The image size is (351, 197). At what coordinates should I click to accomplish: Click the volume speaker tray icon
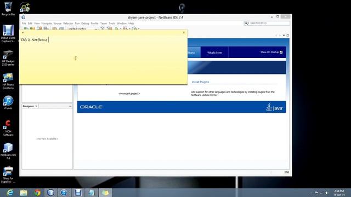tap(327, 193)
